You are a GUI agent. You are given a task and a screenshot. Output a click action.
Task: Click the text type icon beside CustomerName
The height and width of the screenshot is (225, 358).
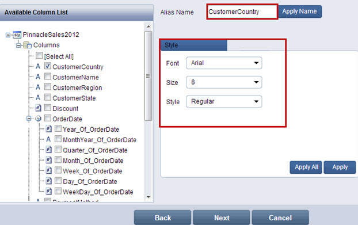click(x=38, y=77)
